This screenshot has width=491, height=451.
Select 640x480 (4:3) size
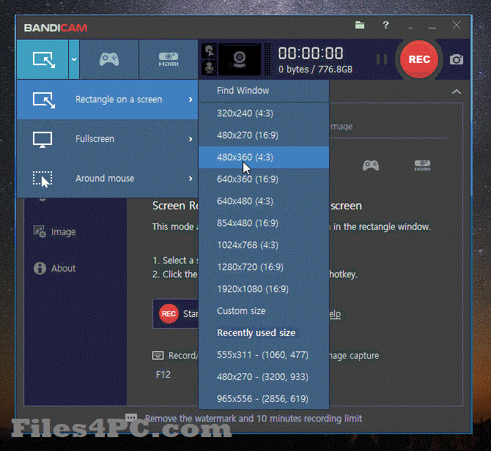tap(264, 201)
